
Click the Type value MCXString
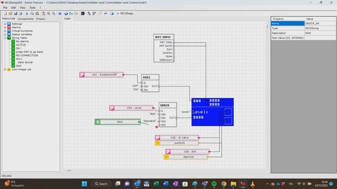pyautogui.click(x=320, y=28)
